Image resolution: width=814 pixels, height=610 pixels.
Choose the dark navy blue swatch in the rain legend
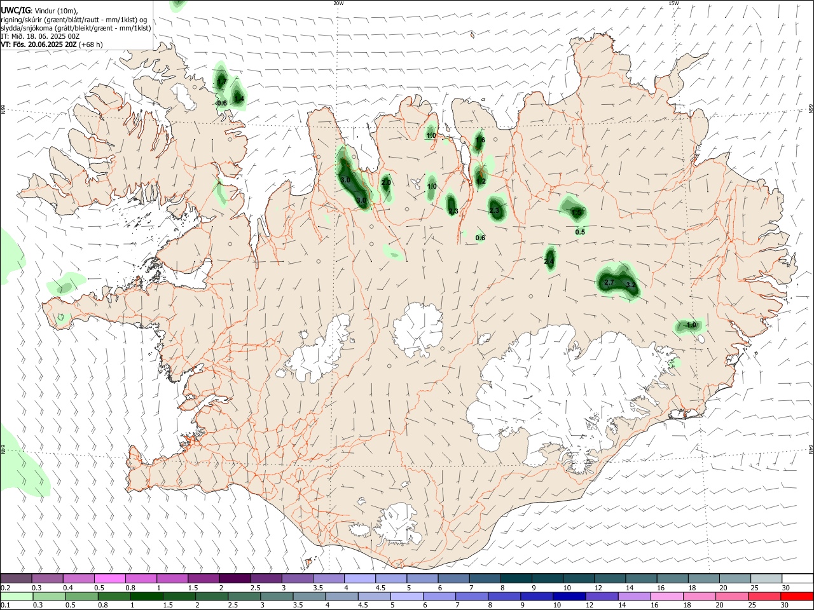tap(569, 596)
